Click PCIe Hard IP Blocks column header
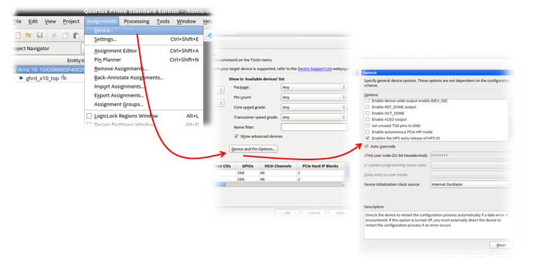Screen dimensions: 544x258 [320, 166]
